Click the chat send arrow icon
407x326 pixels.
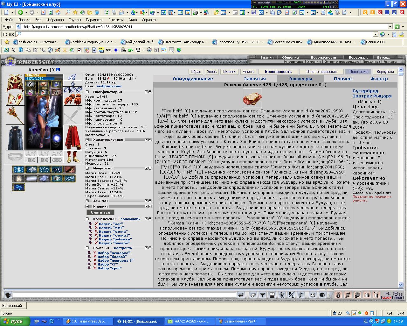click(241, 295)
